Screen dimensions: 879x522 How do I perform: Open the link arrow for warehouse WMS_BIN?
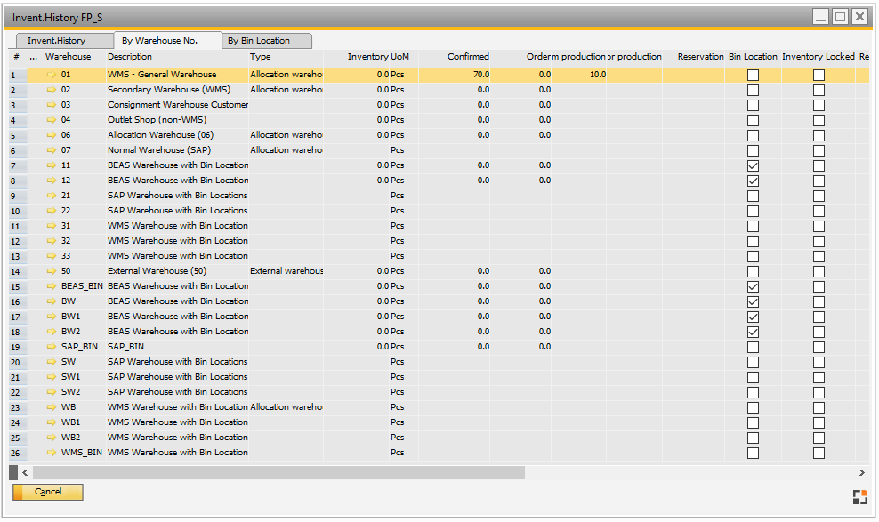(x=52, y=453)
